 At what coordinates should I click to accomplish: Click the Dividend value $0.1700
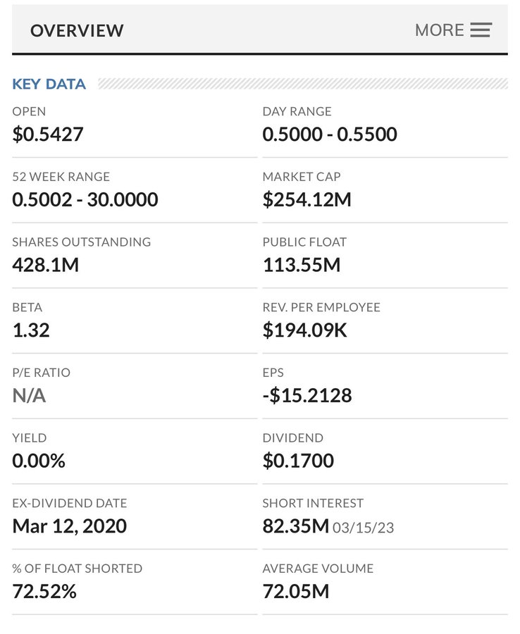pyautogui.click(x=298, y=461)
